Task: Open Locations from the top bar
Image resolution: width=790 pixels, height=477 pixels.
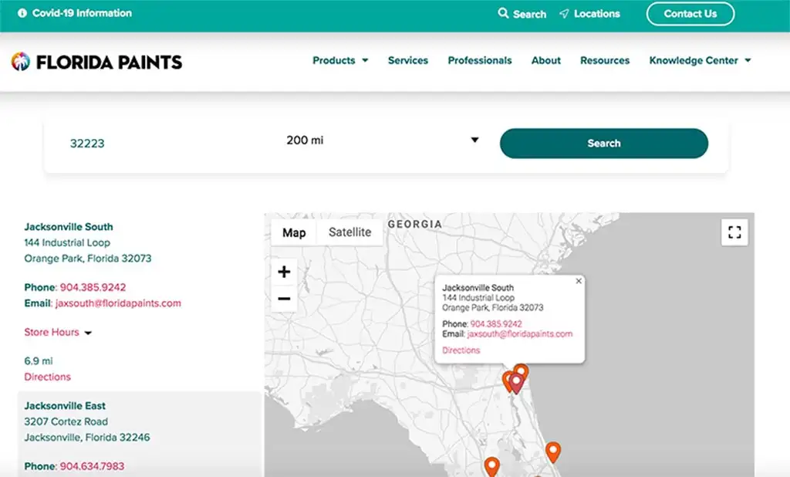Action: pyautogui.click(x=589, y=14)
